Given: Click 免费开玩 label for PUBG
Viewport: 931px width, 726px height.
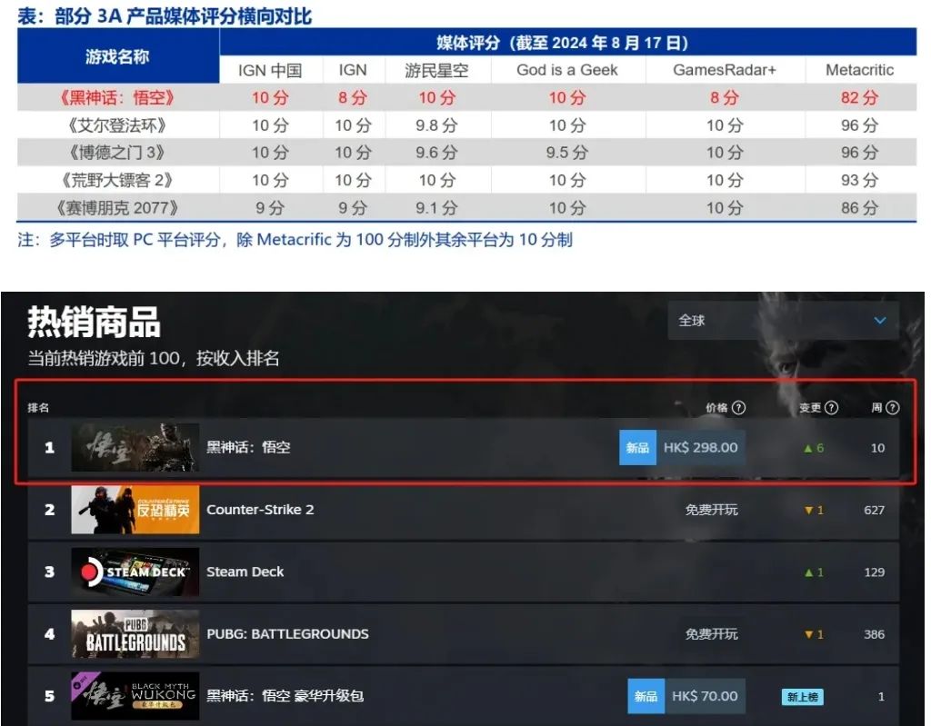Looking at the screenshot, I should click(x=711, y=633).
